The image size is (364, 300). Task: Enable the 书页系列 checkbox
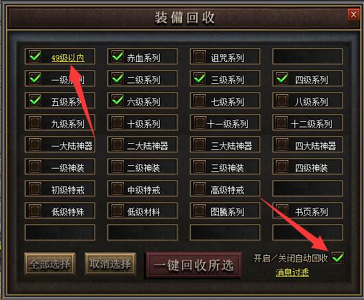click(282, 210)
